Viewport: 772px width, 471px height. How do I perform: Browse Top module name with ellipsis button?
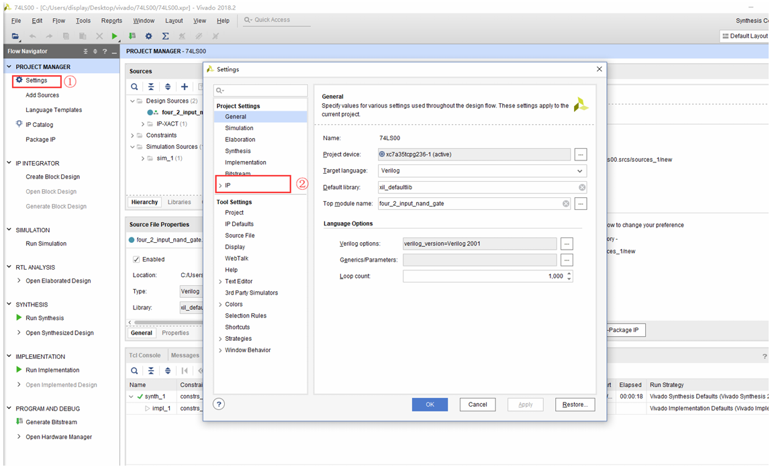(581, 204)
